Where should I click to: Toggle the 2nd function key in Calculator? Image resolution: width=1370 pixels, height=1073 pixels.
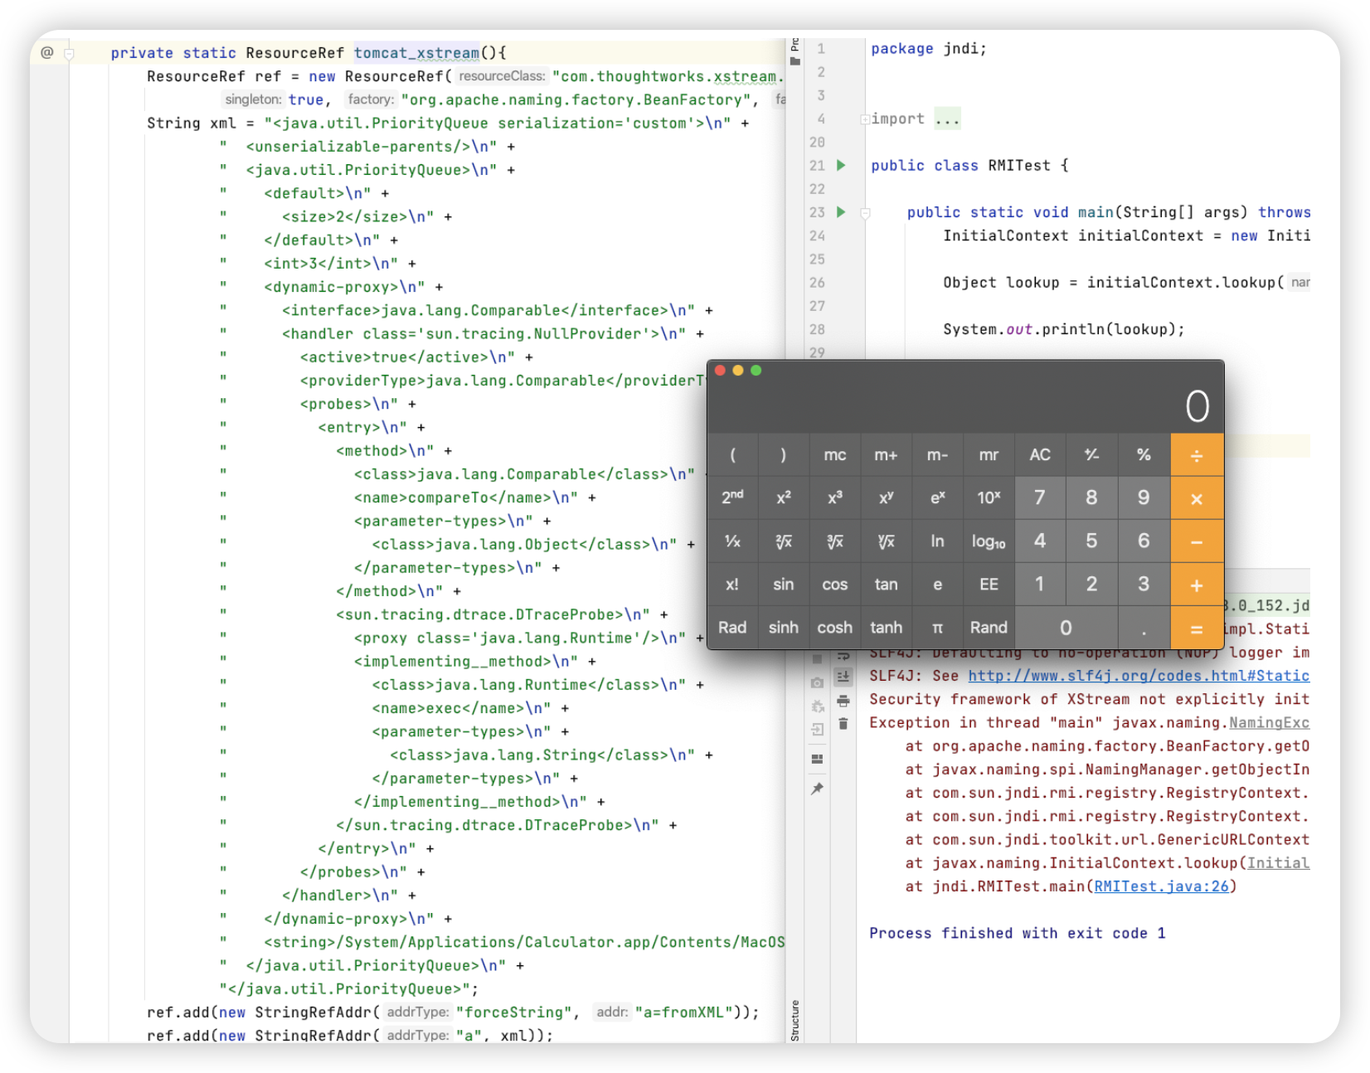coord(732,498)
